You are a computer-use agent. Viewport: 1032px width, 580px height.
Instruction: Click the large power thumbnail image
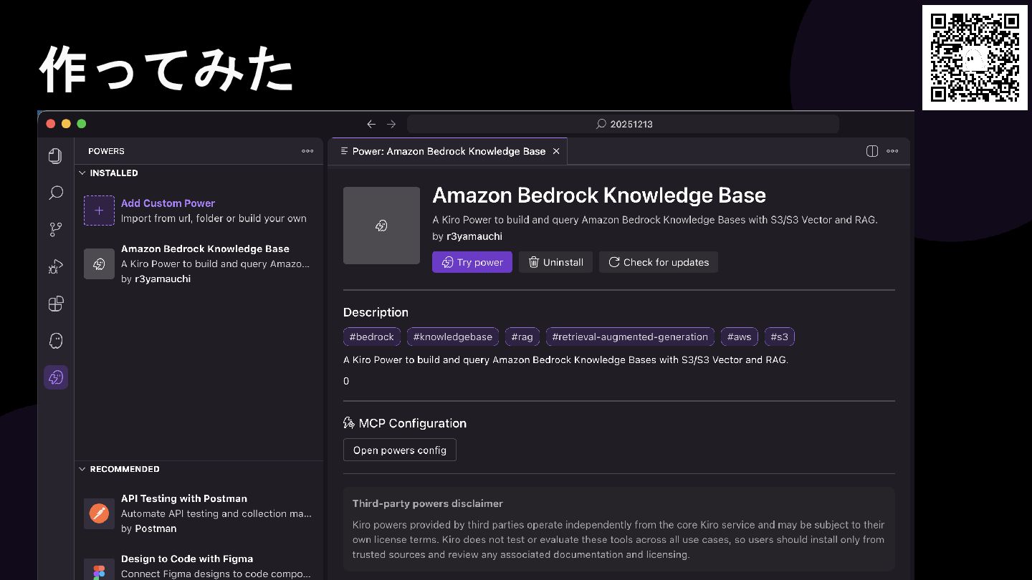[381, 226]
